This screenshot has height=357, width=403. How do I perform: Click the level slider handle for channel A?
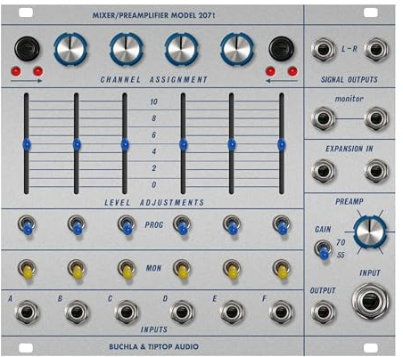(27, 144)
